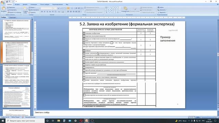Click the thumbnail pane vertical scrollbar
Image resolution: width=219 pixels, height=123 pixels.
pyautogui.click(x=32, y=67)
